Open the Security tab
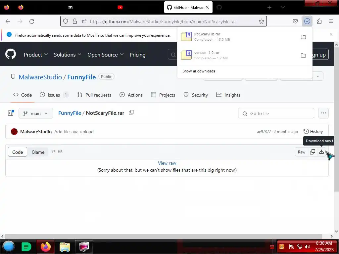 coord(196,95)
